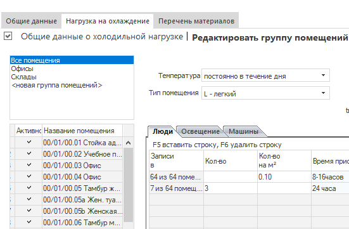Toggle active check for 00/01/00.06 Тамбур м row
This screenshot has width=349, height=229.
(29, 222)
